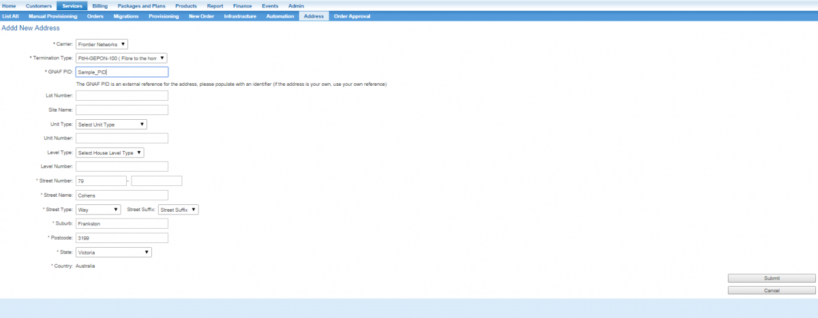Open the Packages and Plans menu

[x=141, y=5]
